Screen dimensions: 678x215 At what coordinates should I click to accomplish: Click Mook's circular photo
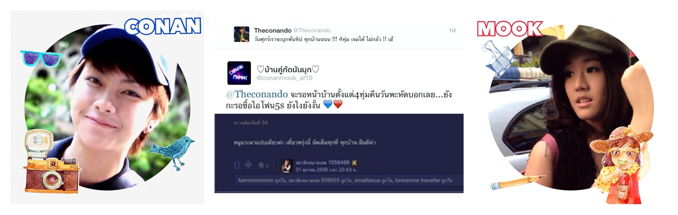tap(570, 107)
